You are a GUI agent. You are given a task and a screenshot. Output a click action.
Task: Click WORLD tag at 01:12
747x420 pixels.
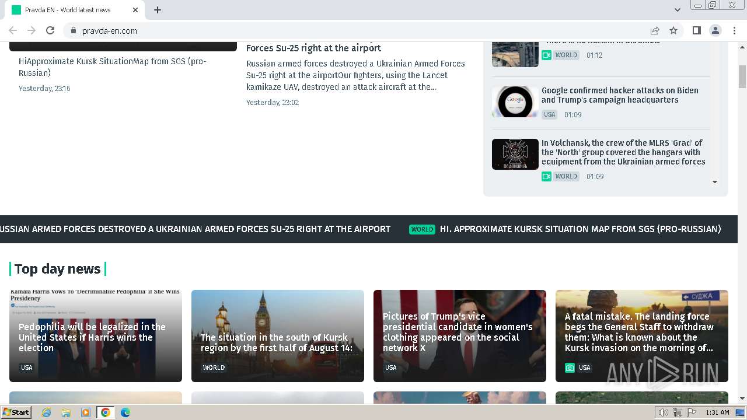566,55
